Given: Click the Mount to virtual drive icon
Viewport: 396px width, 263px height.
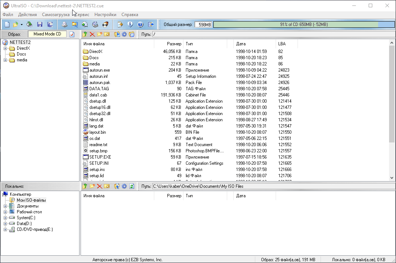Looking at the screenshot, I should click(x=95, y=24).
